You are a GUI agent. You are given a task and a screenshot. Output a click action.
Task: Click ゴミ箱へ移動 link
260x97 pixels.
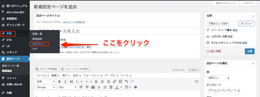(x=213, y=51)
